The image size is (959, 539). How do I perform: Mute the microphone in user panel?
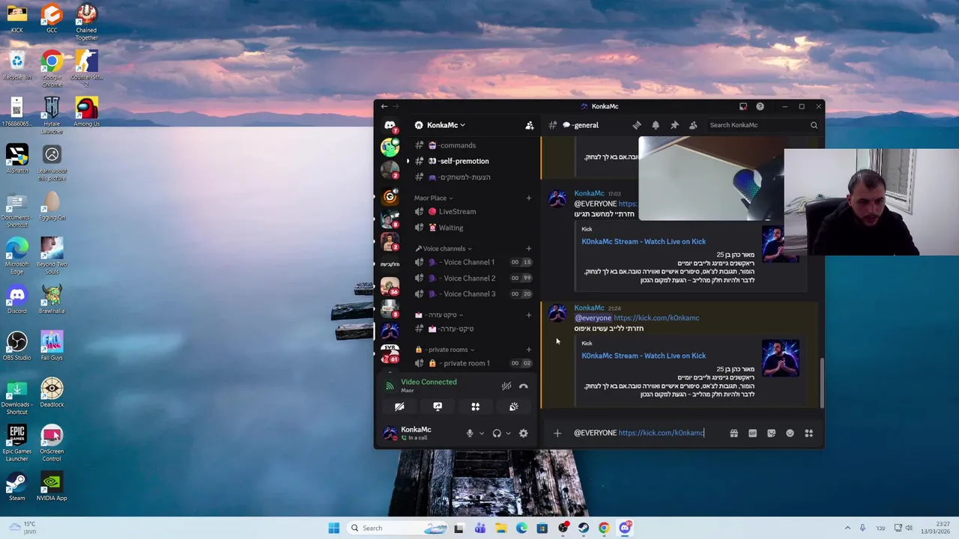click(x=470, y=433)
